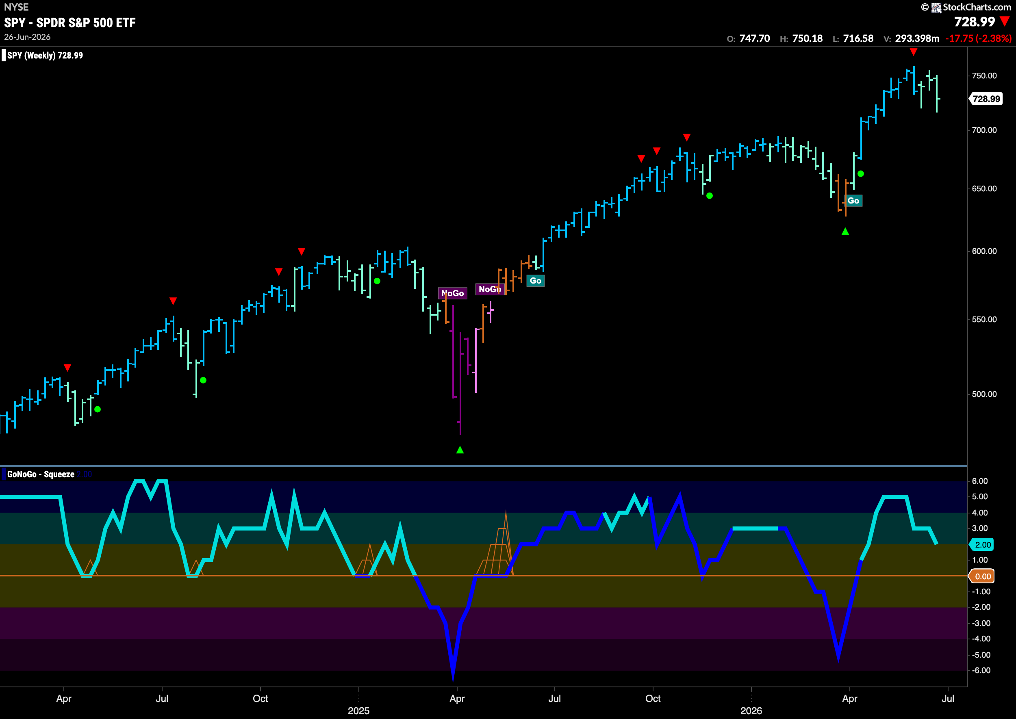Click the Jul label between Apr and Oct 2025
Screen dimensions: 1016x719
pos(554,698)
